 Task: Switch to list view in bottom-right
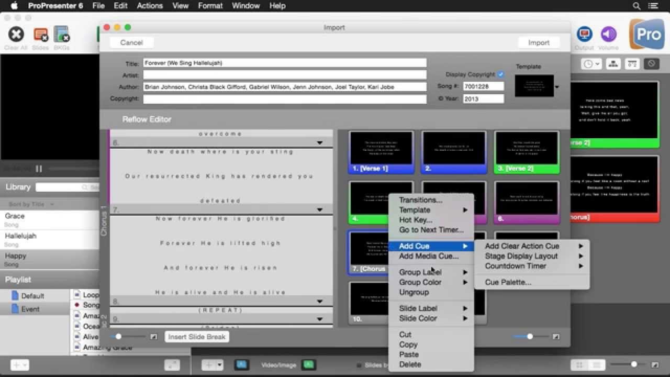(x=596, y=365)
